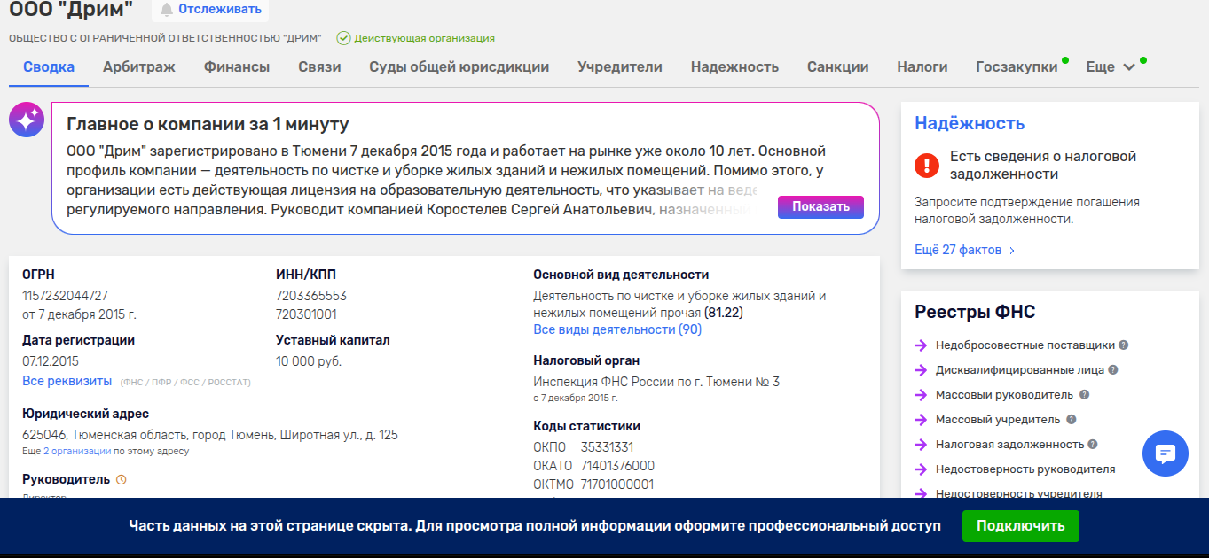1209x558 pixels.
Task: Open Массовый учредитель registry entry
Action: [x=999, y=420]
